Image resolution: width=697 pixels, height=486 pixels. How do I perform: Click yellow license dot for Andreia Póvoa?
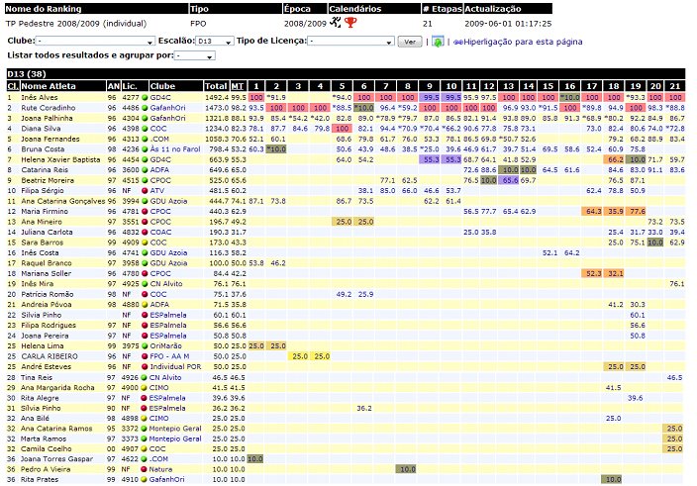click(x=144, y=304)
